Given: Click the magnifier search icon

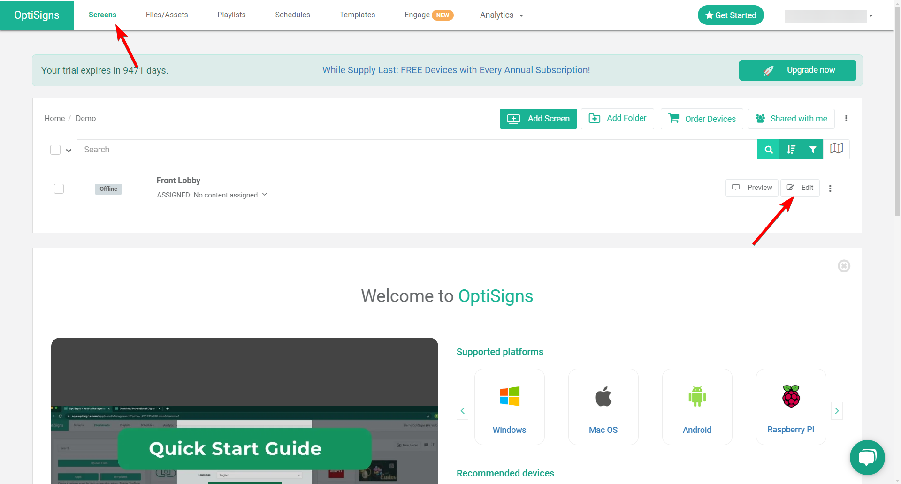Looking at the screenshot, I should 769,150.
